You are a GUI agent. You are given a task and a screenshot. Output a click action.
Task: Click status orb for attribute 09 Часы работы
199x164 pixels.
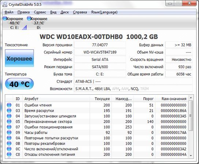9,132
